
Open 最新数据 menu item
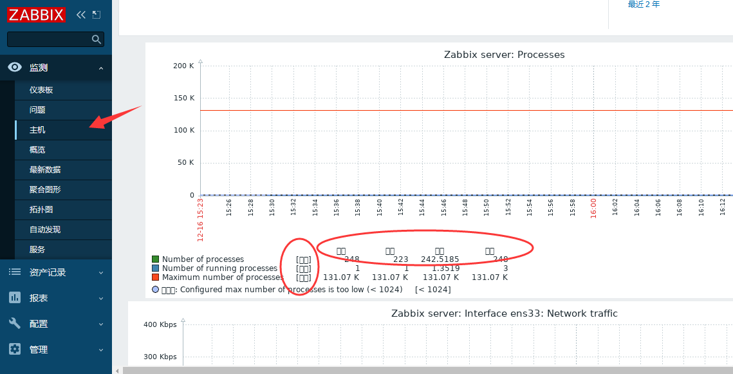[64, 170]
